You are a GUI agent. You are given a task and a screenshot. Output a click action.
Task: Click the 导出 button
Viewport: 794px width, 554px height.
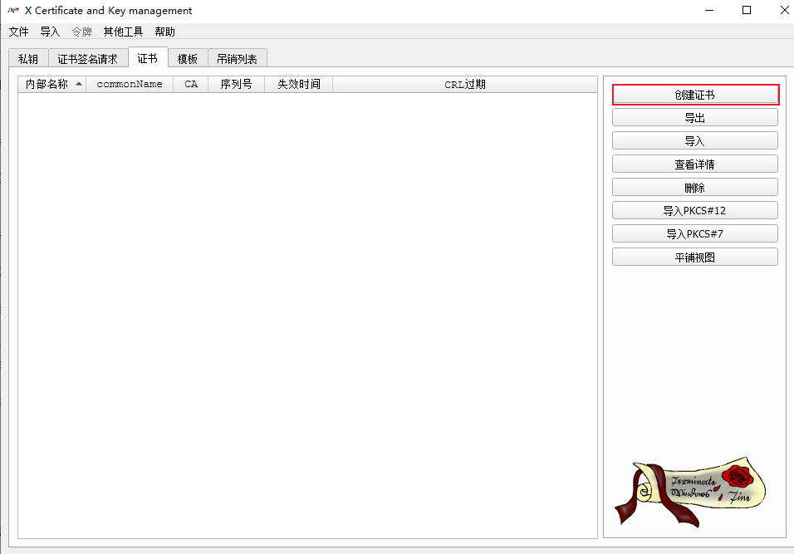pyautogui.click(x=694, y=117)
